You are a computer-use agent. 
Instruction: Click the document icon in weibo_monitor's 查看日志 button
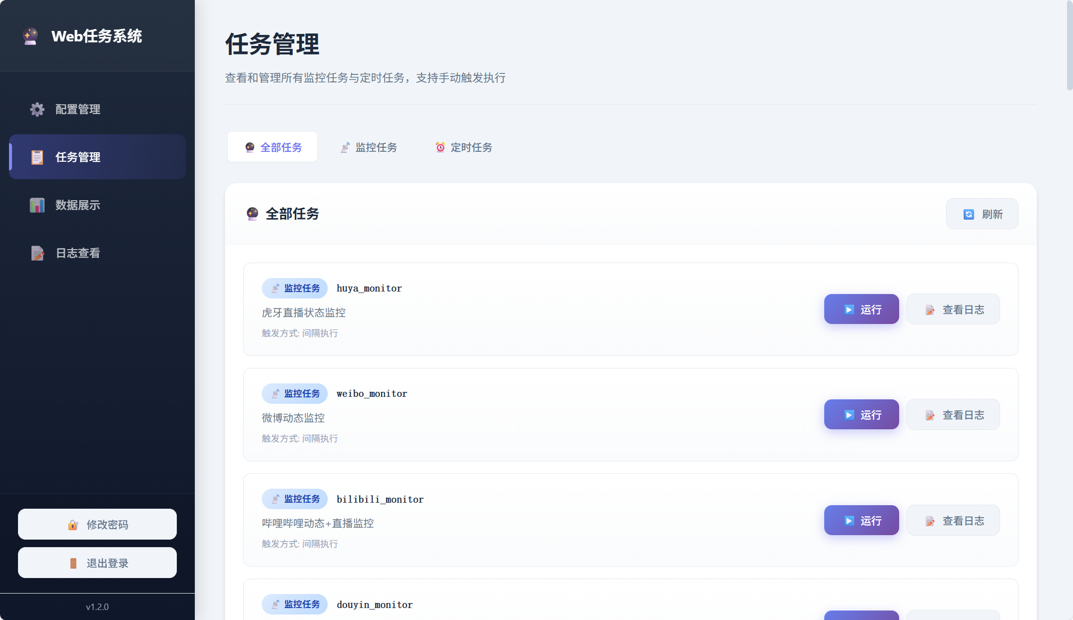[930, 415]
